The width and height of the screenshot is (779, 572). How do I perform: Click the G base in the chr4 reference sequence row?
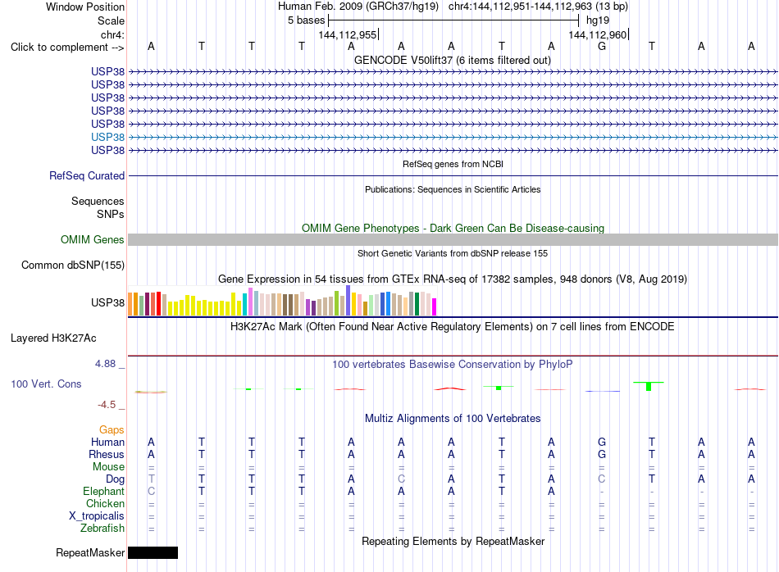(x=602, y=46)
